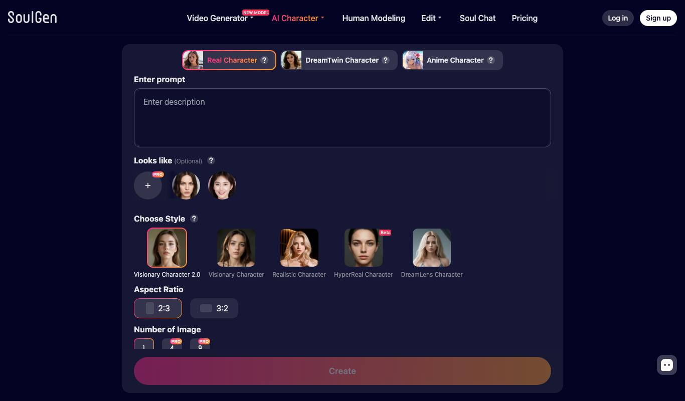Select 3:2 aspect ratio
Screen dimensions: 685x401
coord(214,308)
